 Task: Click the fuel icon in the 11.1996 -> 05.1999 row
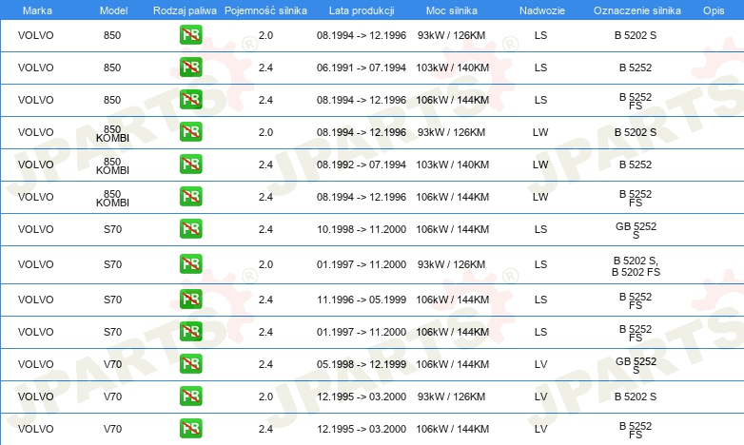(190, 299)
